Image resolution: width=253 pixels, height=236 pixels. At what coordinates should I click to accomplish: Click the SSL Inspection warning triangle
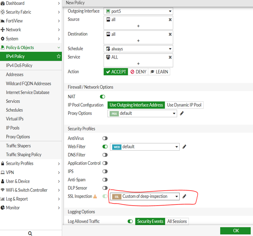95,196
